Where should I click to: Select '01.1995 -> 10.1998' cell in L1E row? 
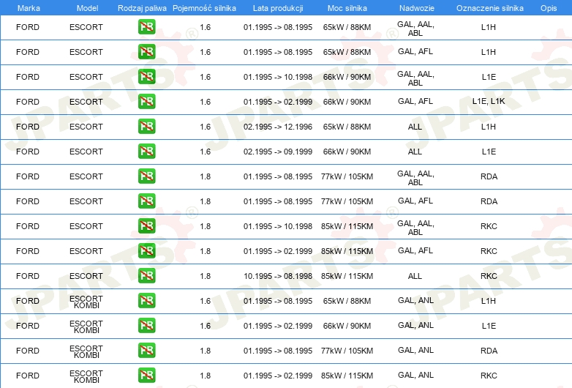click(278, 77)
